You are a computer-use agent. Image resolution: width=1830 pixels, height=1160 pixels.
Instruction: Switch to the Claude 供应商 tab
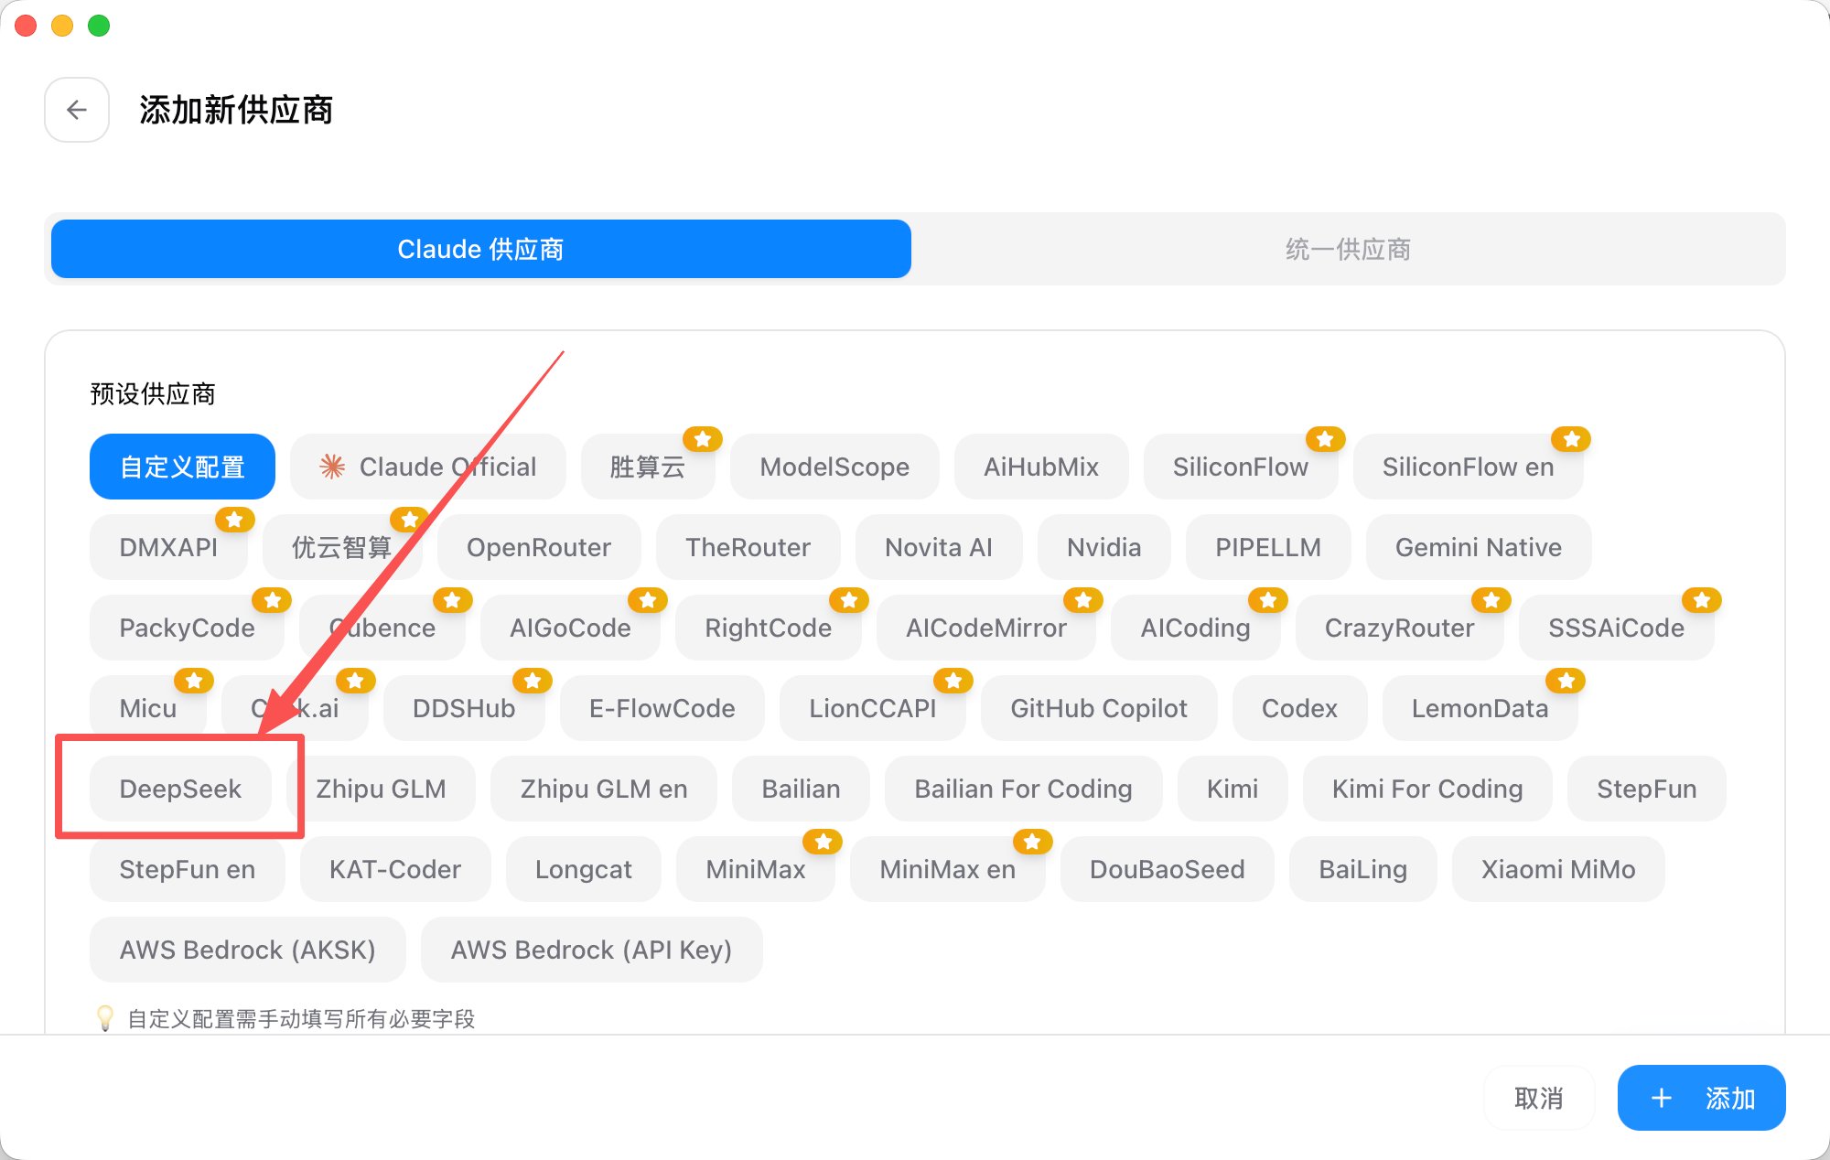point(481,249)
